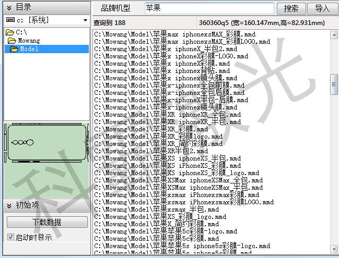Select the 苹果XSMax iphoneXSMax_全包.mmd file
This screenshot has height=258, width=339.
[179, 180]
